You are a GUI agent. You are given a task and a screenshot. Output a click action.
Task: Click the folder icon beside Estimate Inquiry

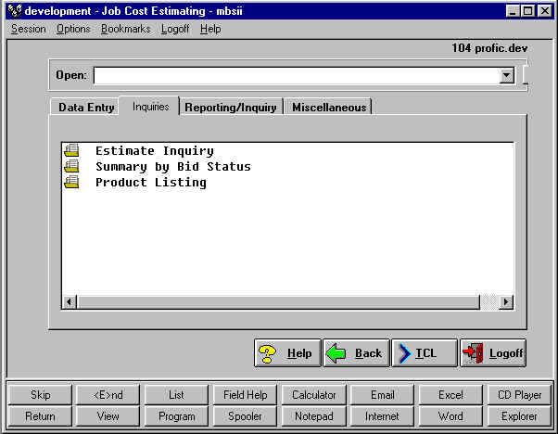[71, 150]
